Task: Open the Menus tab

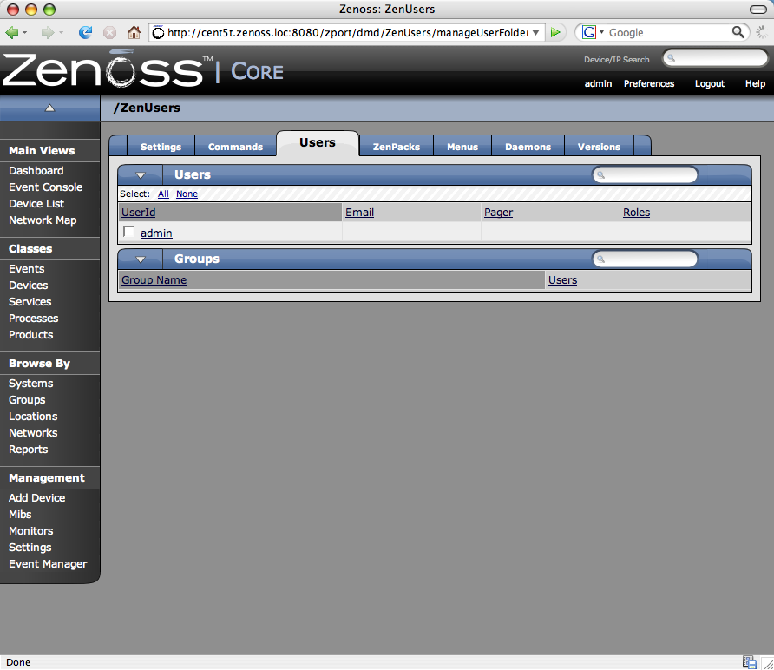Action: point(462,147)
